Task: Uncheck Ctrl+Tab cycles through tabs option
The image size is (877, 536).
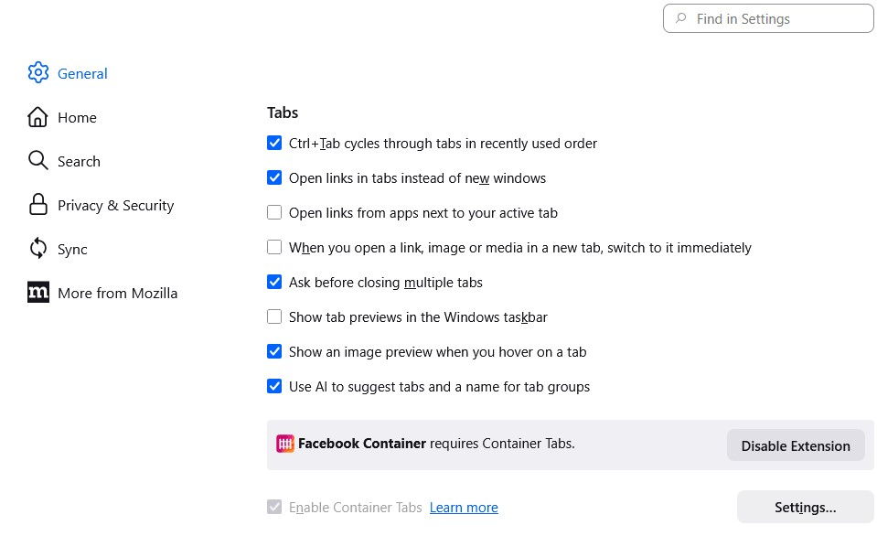Action: point(274,144)
